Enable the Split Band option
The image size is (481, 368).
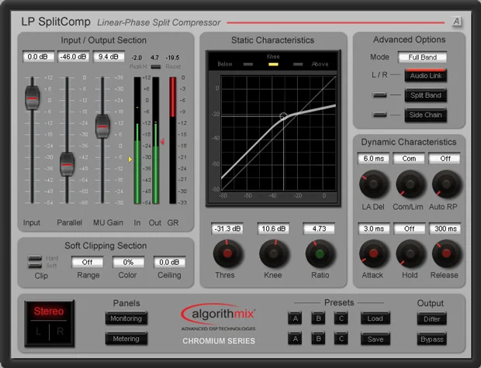pos(426,95)
